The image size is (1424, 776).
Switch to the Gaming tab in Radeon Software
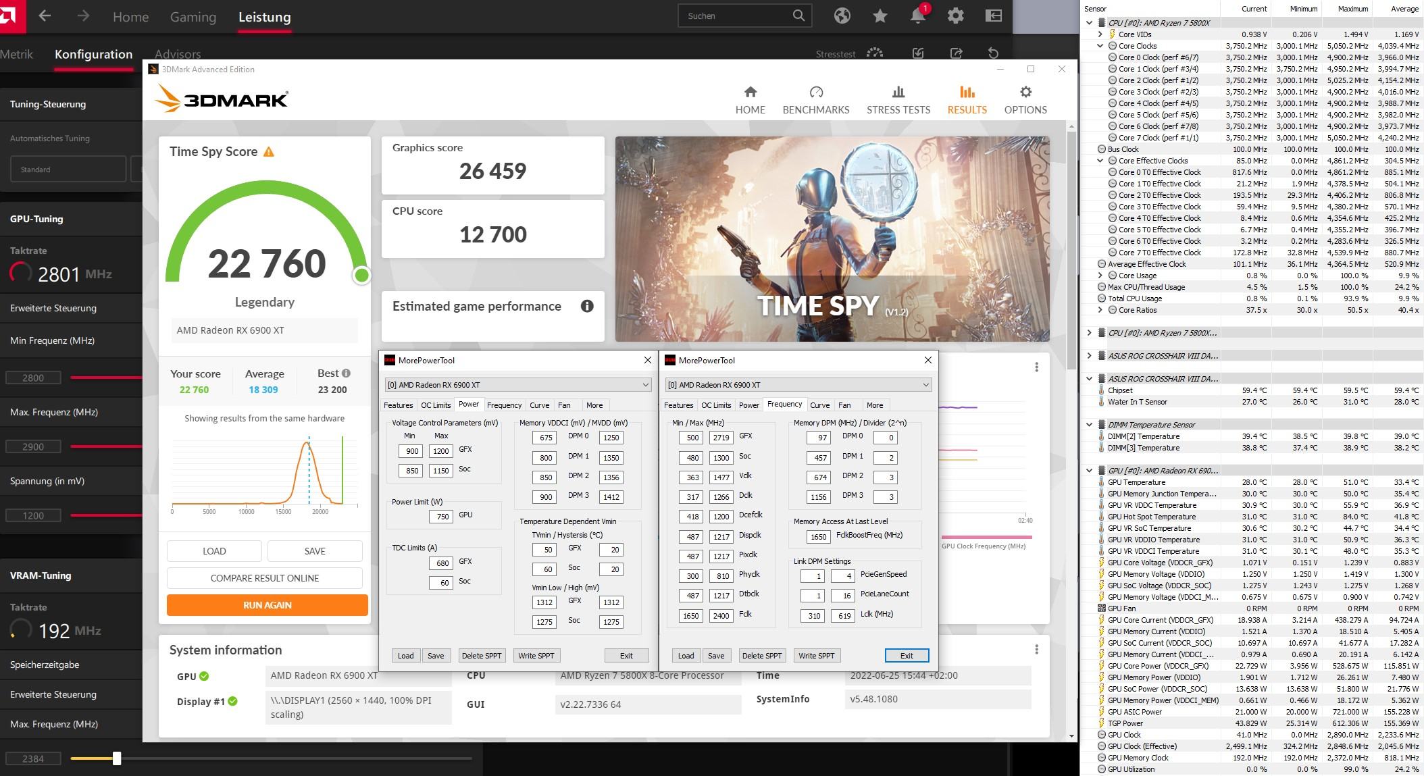tap(193, 17)
